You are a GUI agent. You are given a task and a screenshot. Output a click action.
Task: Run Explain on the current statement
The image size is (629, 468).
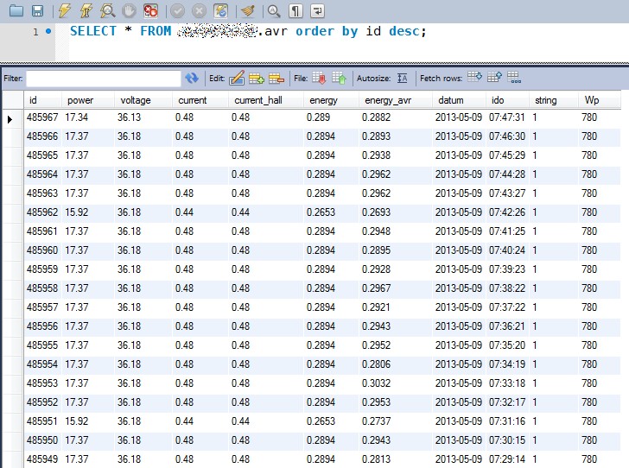tap(107, 11)
